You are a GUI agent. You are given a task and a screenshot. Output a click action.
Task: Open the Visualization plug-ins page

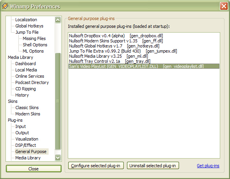(27, 139)
